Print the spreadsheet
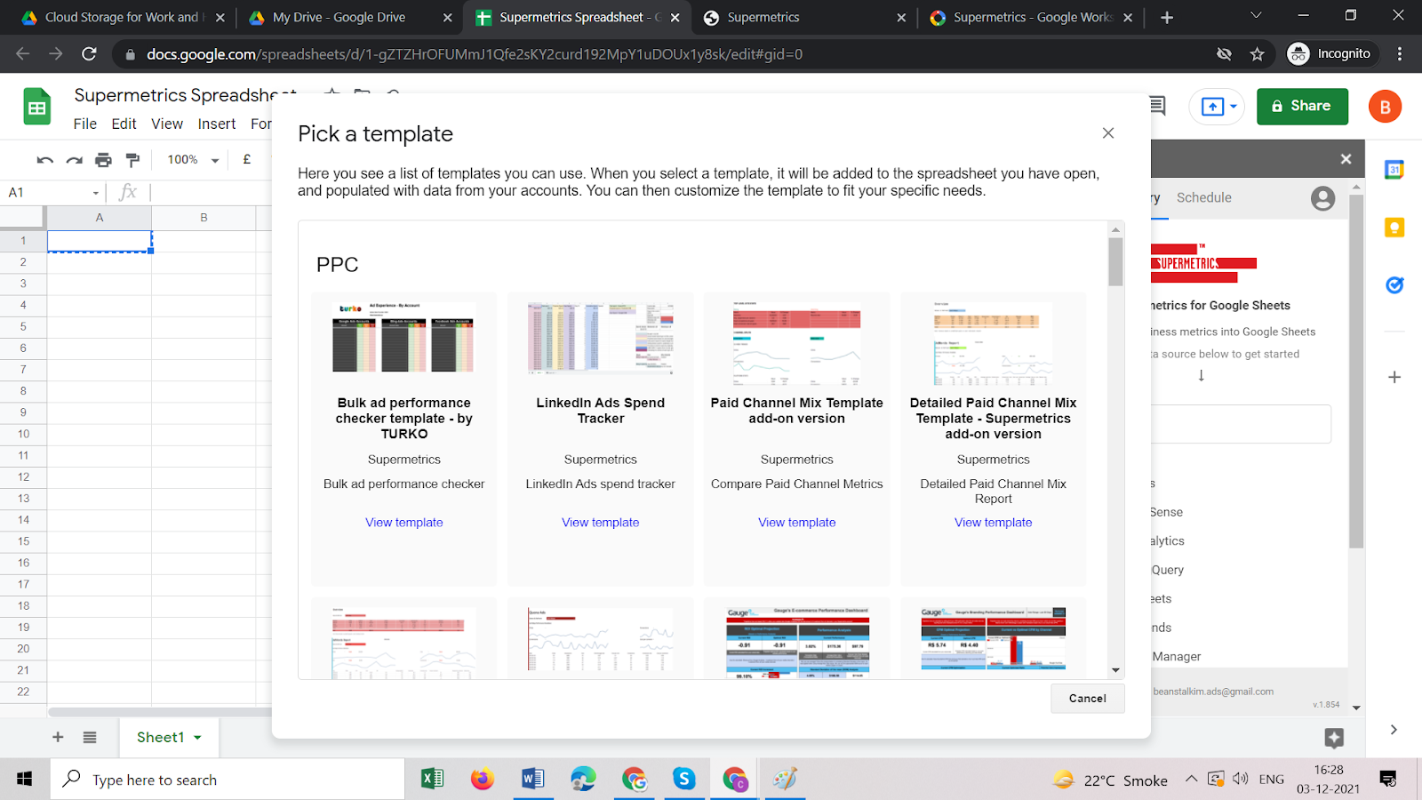This screenshot has height=800, width=1422. click(104, 160)
